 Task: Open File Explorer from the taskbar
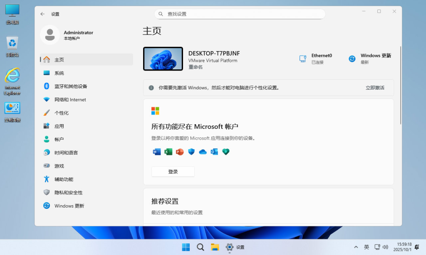(215, 247)
